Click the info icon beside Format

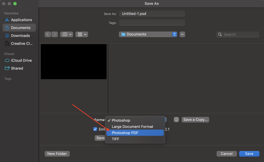(176, 120)
